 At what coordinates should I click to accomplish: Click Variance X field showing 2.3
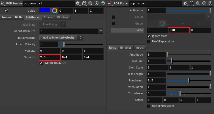tap(50, 57)
